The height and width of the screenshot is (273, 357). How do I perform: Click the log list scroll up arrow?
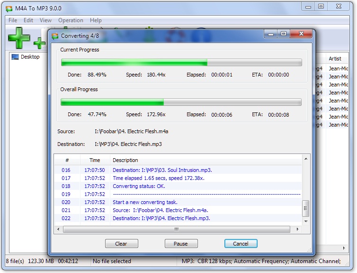pos(306,159)
